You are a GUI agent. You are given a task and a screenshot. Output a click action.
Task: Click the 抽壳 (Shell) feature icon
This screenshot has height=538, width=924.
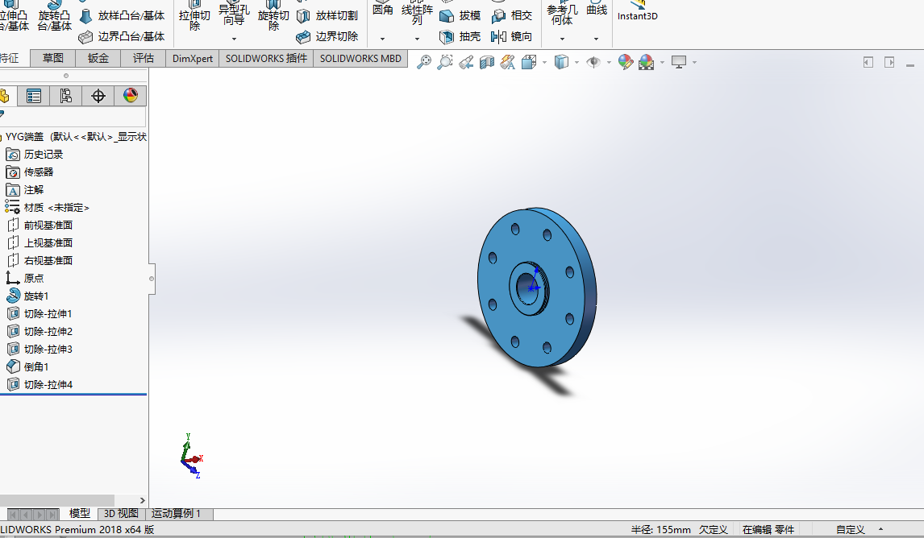(x=448, y=37)
